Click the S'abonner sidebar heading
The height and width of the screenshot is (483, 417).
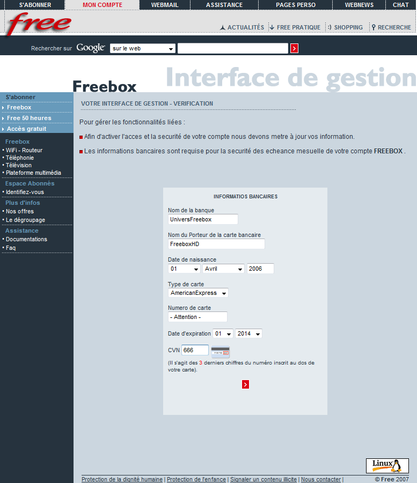(20, 98)
